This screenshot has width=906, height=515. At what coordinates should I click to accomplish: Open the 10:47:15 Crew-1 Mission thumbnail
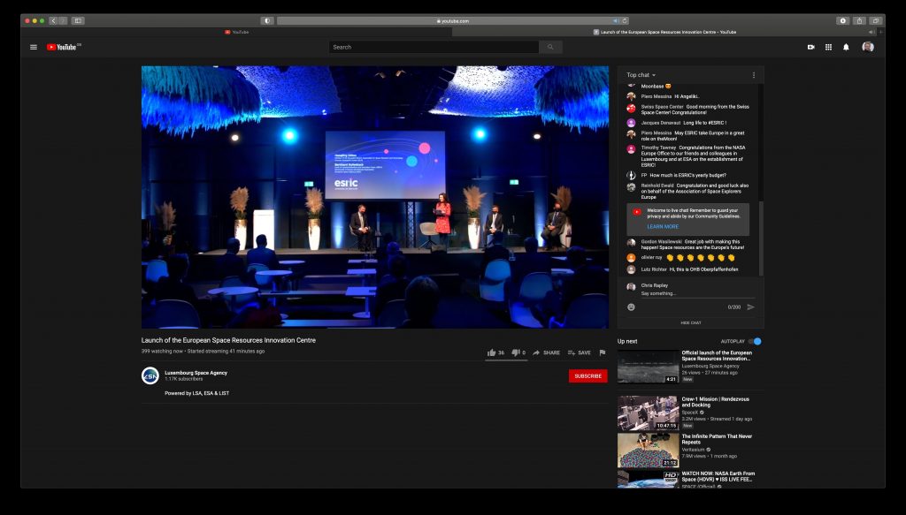tap(648, 413)
